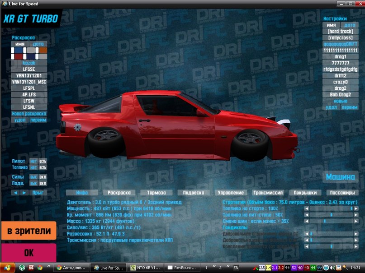This screenshot has height=273, width=365.
Task: Confirm with the OK button
Action: point(29,253)
